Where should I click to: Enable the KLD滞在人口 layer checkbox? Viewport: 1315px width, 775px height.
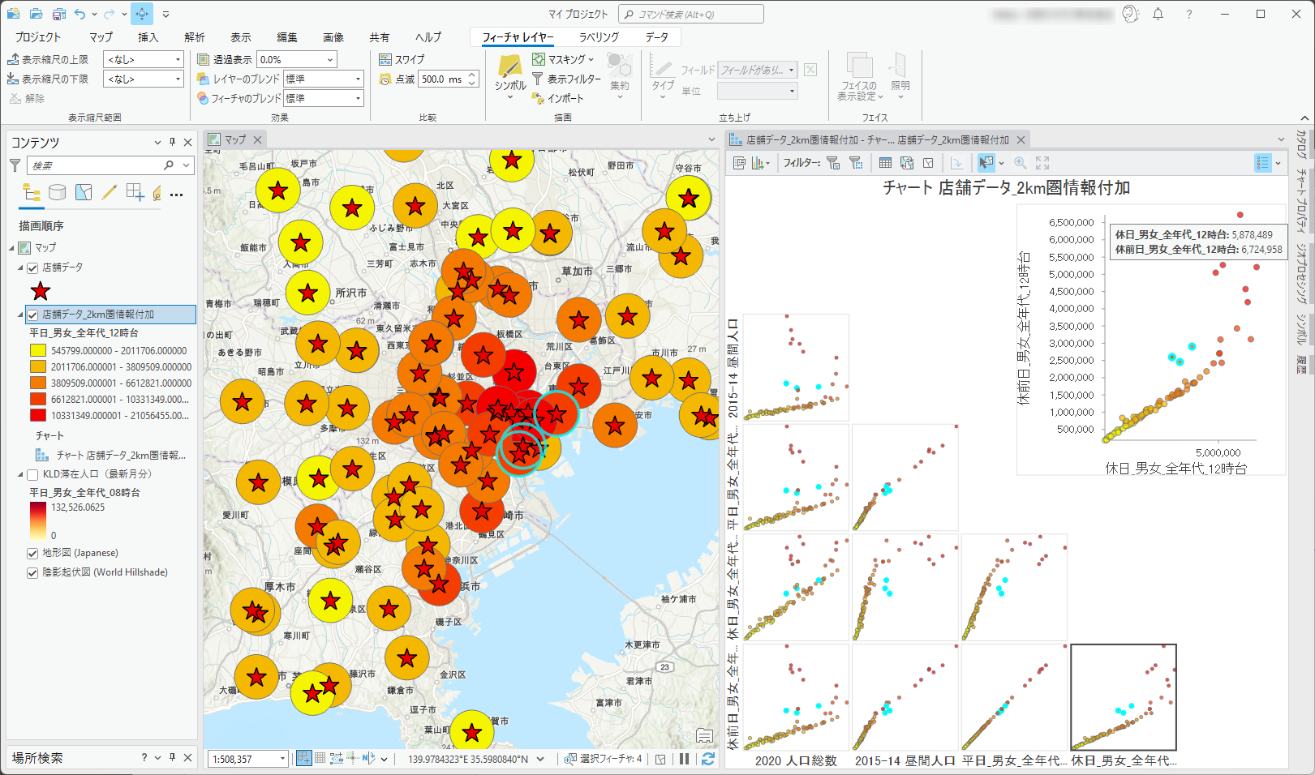click(32, 474)
